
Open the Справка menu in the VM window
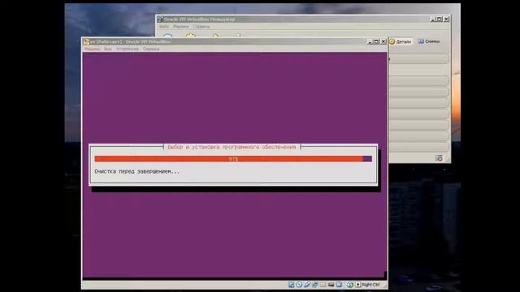coord(151,49)
